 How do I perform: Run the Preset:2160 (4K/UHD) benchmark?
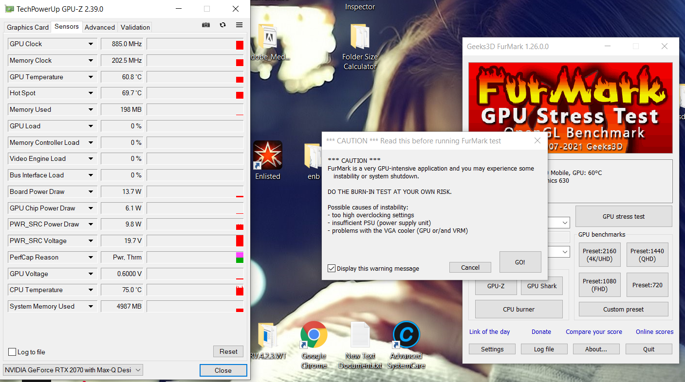pyautogui.click(x=599, y=255)
